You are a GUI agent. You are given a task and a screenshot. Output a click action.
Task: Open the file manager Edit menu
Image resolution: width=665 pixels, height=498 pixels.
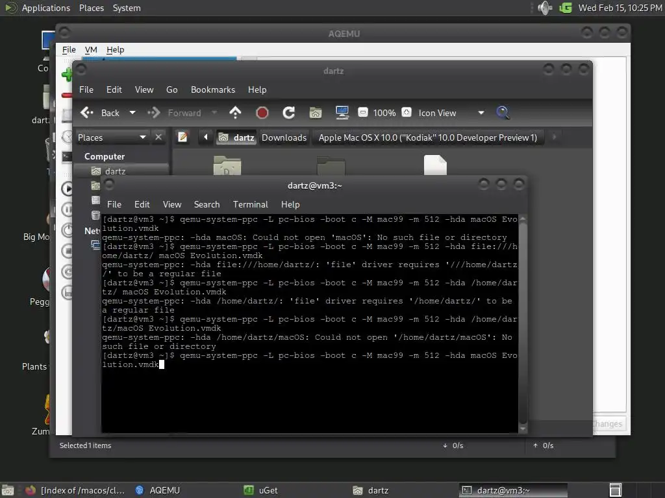click(114, 89)
